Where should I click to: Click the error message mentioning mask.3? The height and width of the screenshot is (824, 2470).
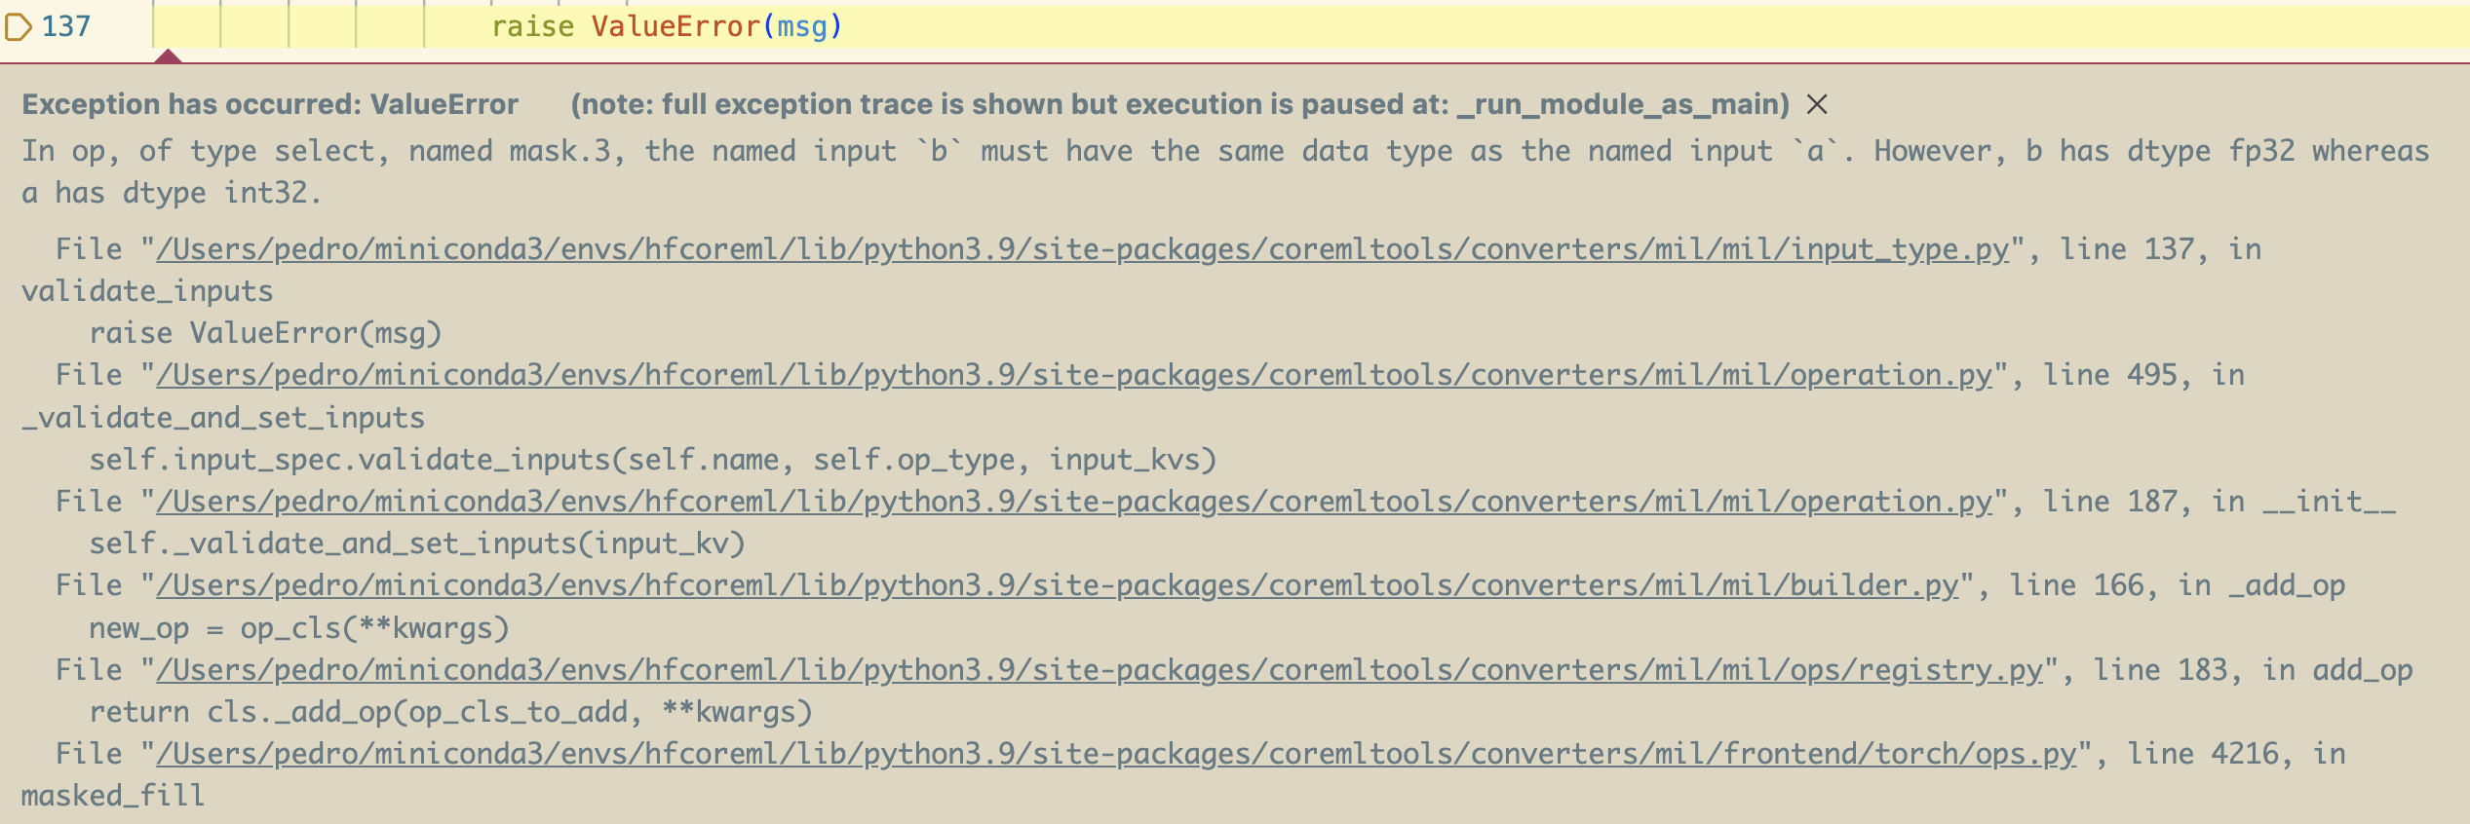click(1224, 152)
